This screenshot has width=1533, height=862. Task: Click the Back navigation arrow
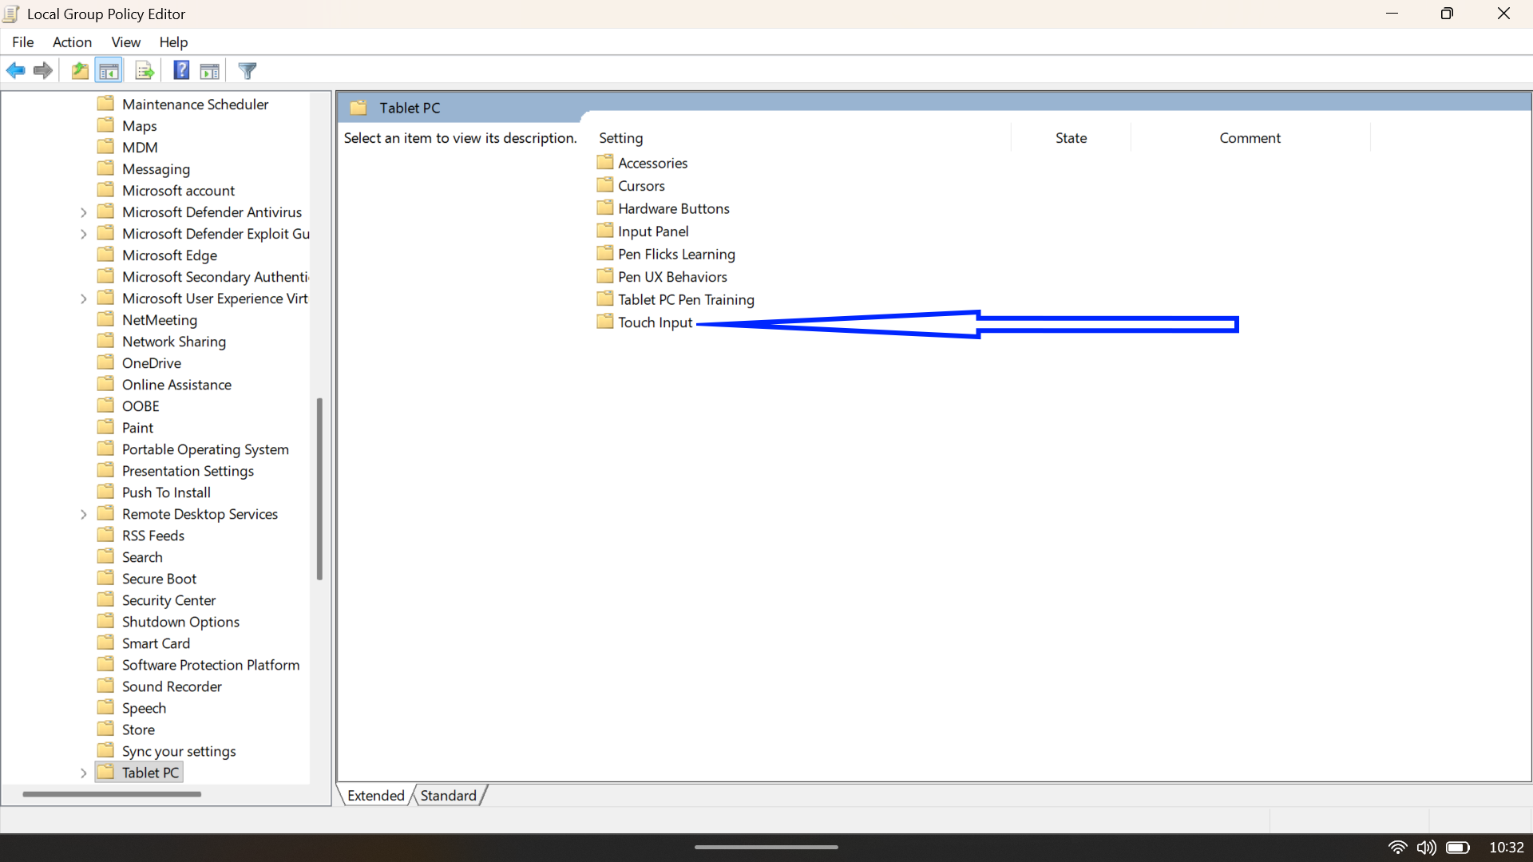pyautogui.click(x=15, y=70)
